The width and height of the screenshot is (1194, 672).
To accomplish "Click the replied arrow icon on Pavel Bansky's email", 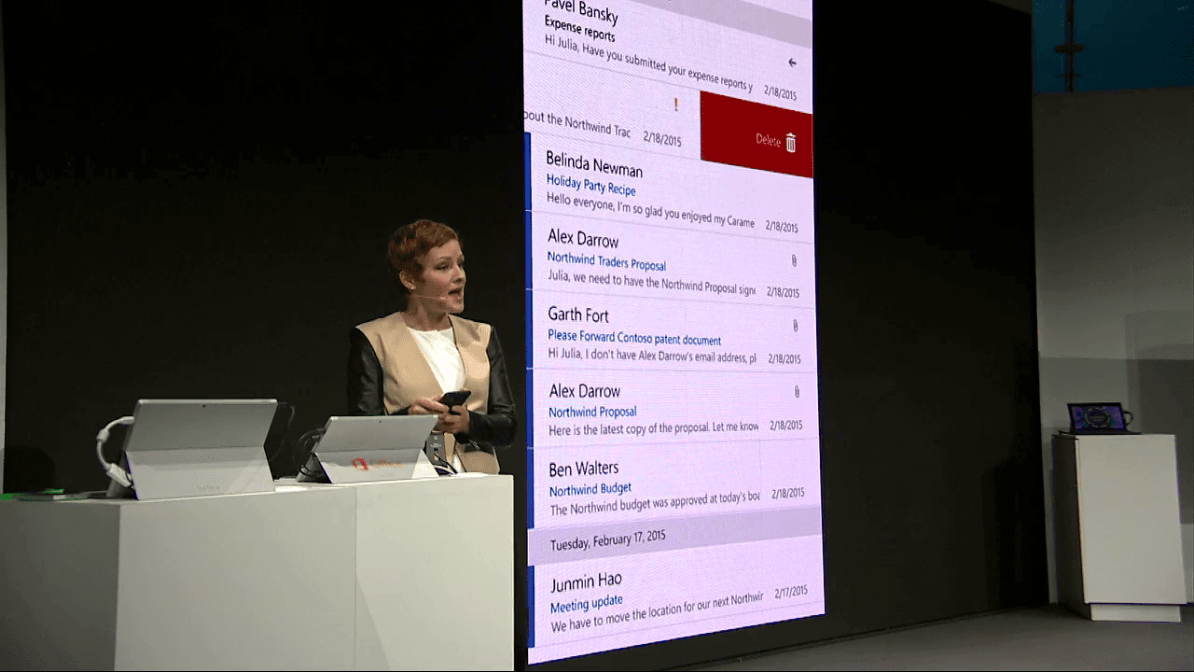I will coord(792,63).
